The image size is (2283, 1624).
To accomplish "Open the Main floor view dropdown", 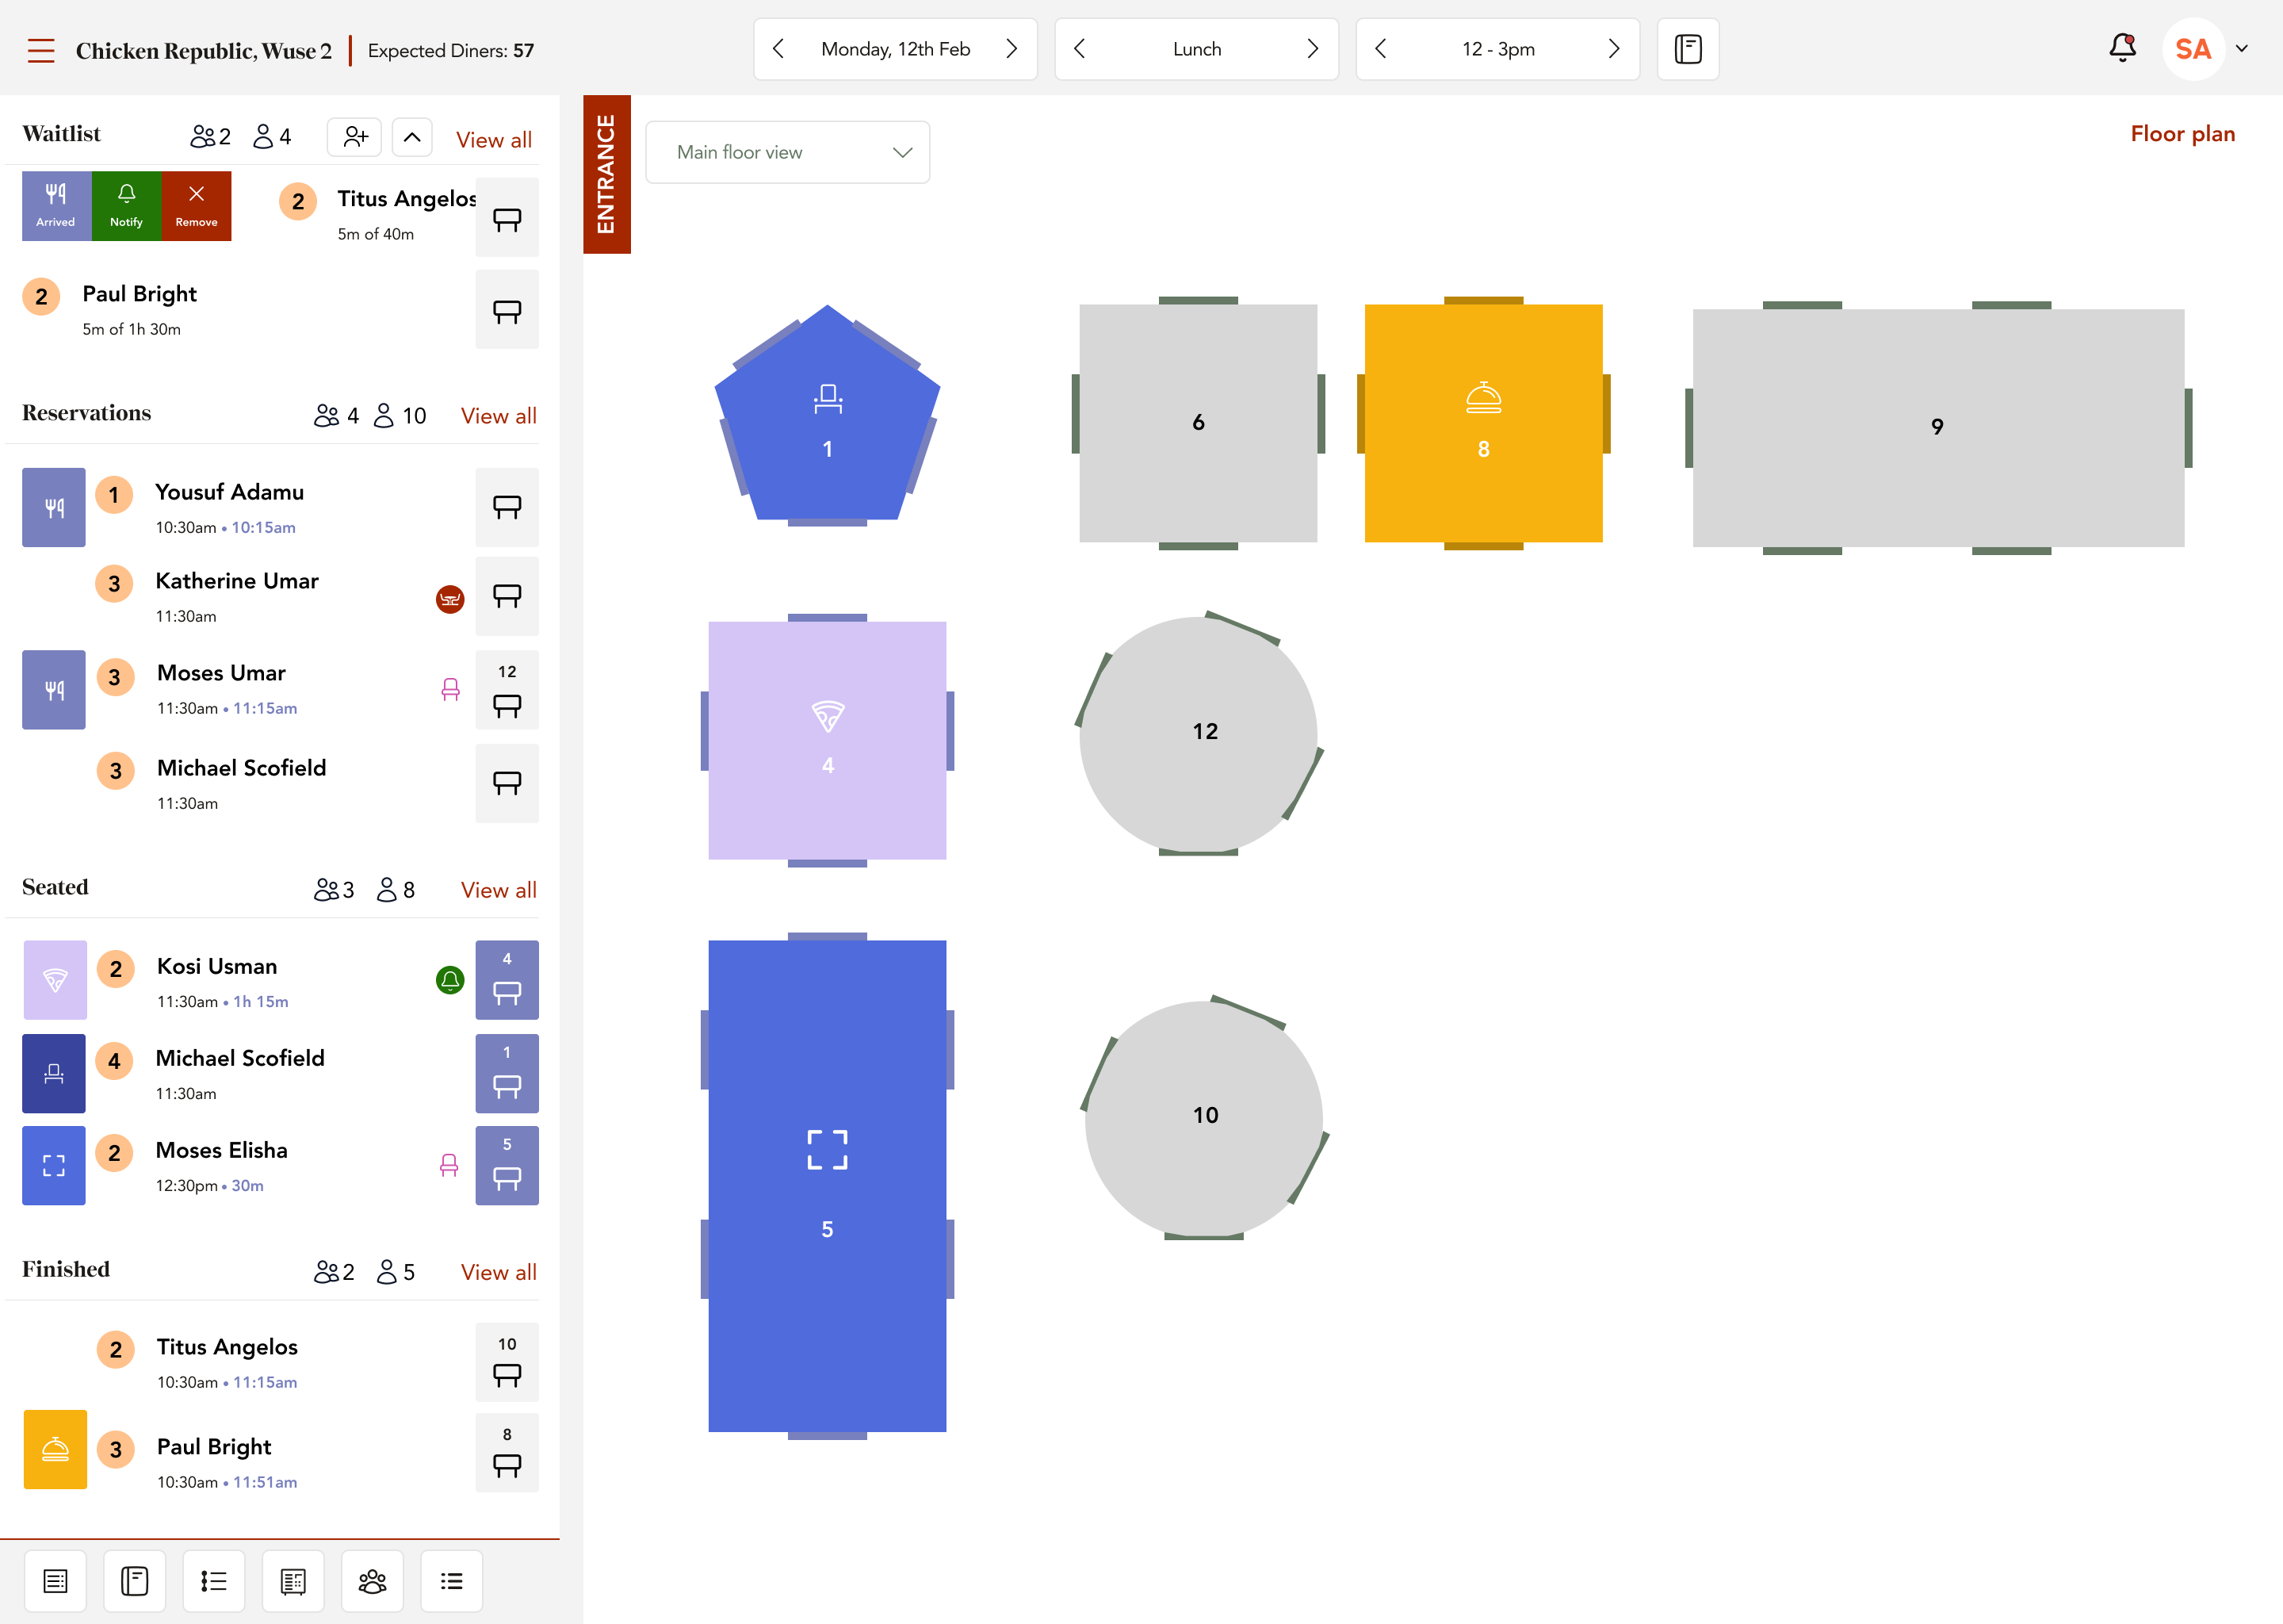I will point(788,152).
